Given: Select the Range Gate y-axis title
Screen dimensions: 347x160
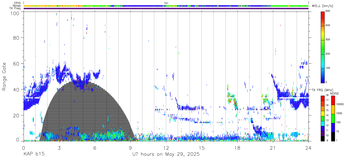Looking at the screenshot, I should (x=4, y=76).
